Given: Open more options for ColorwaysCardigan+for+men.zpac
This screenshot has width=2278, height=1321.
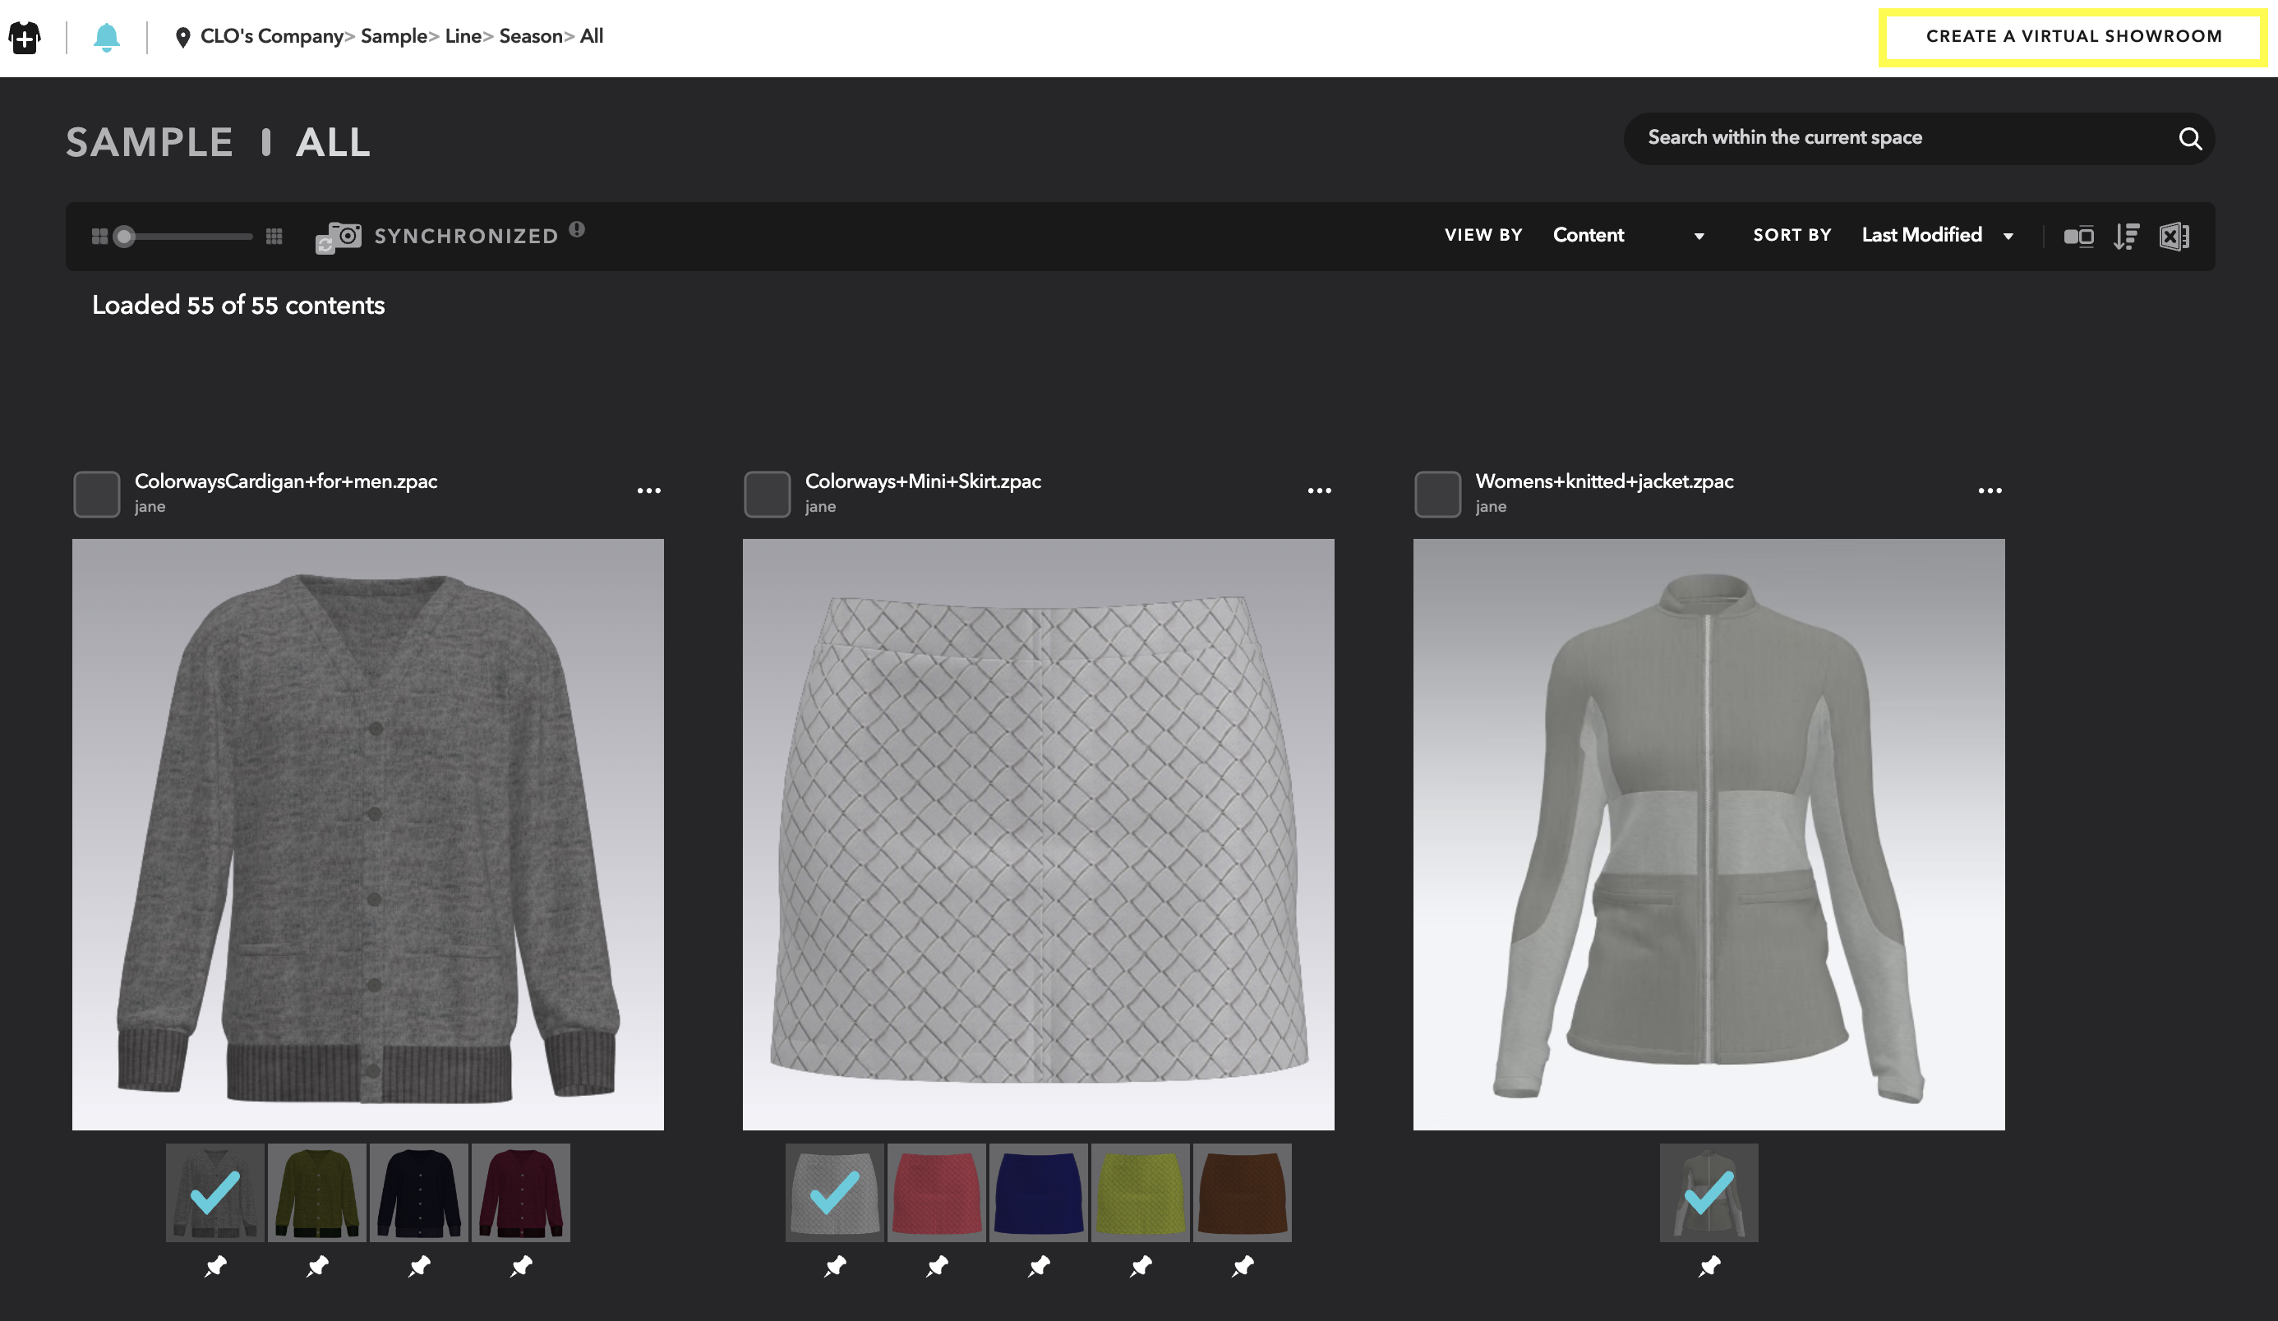Looking at the screenshot, I should [x=649, y=490].
